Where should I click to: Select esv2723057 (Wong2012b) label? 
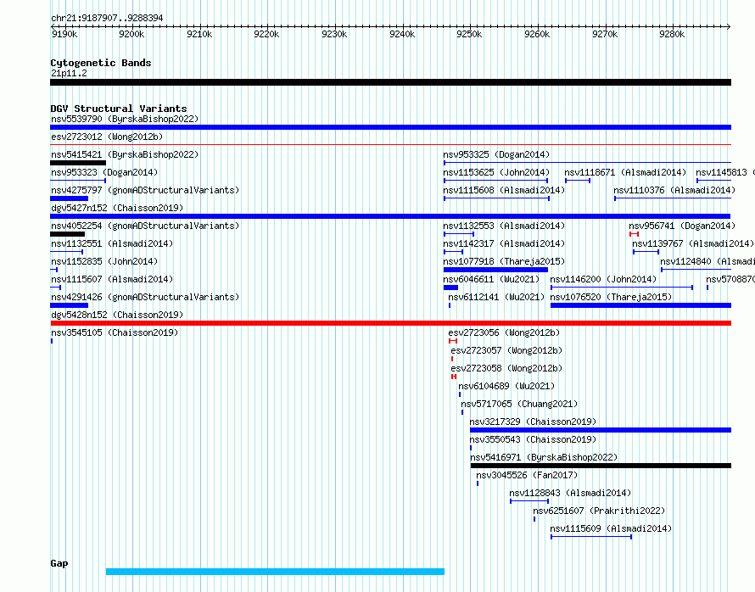pos(506,350)
